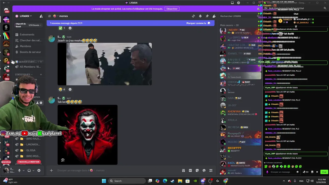Open Discord direct messages home icon
329x185 pixels.
click(6, 10)
